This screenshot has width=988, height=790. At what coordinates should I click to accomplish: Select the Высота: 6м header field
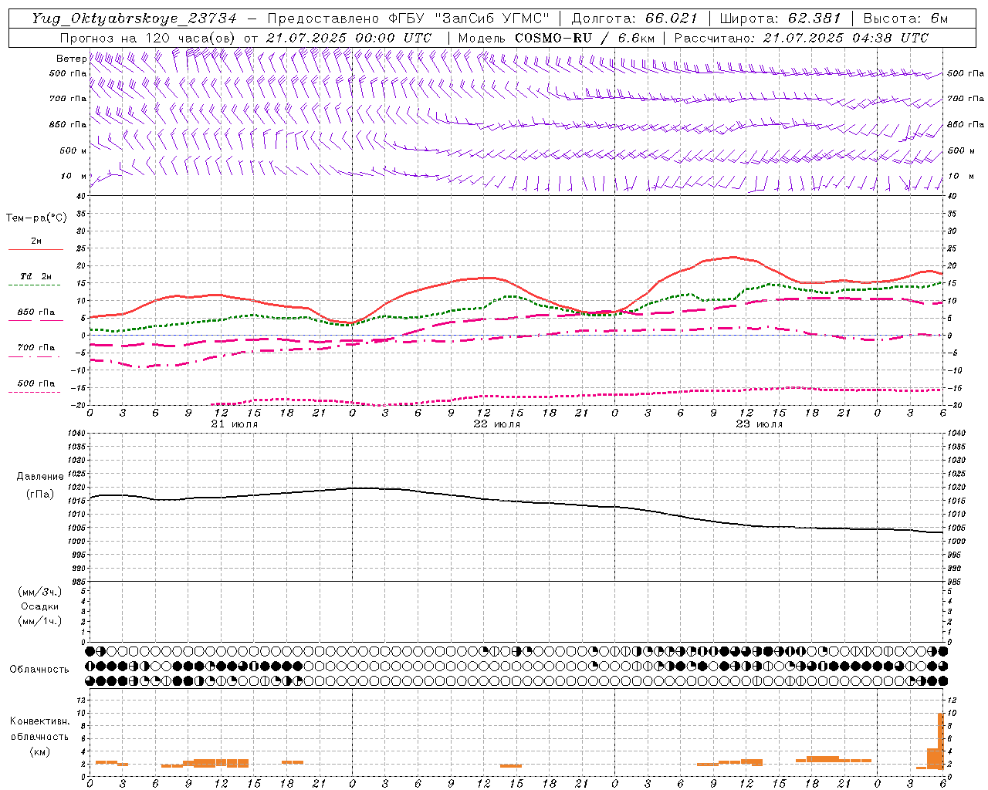point(905,19)
